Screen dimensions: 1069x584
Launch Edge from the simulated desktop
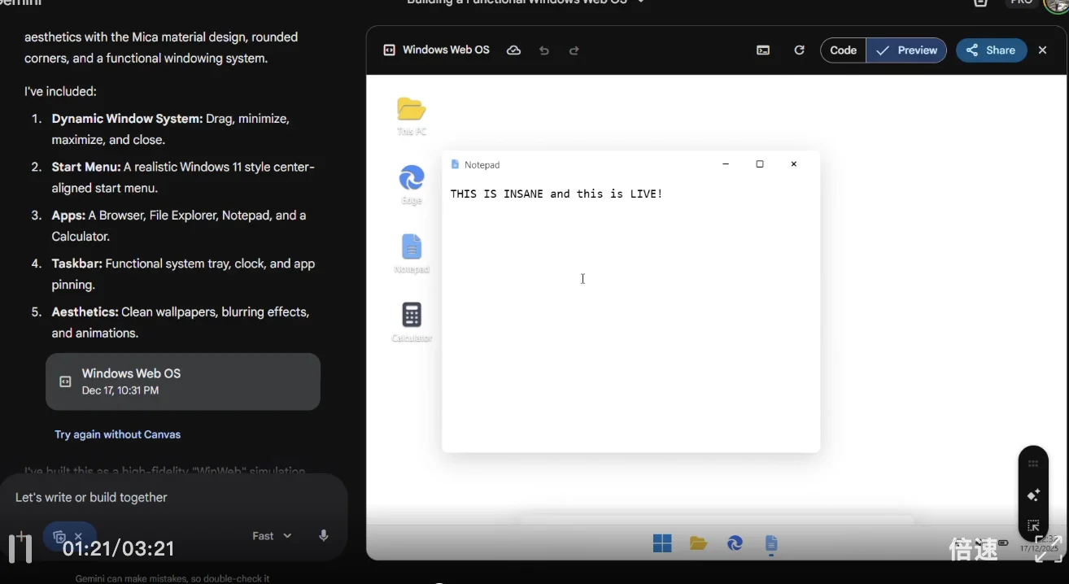(411, 181)
